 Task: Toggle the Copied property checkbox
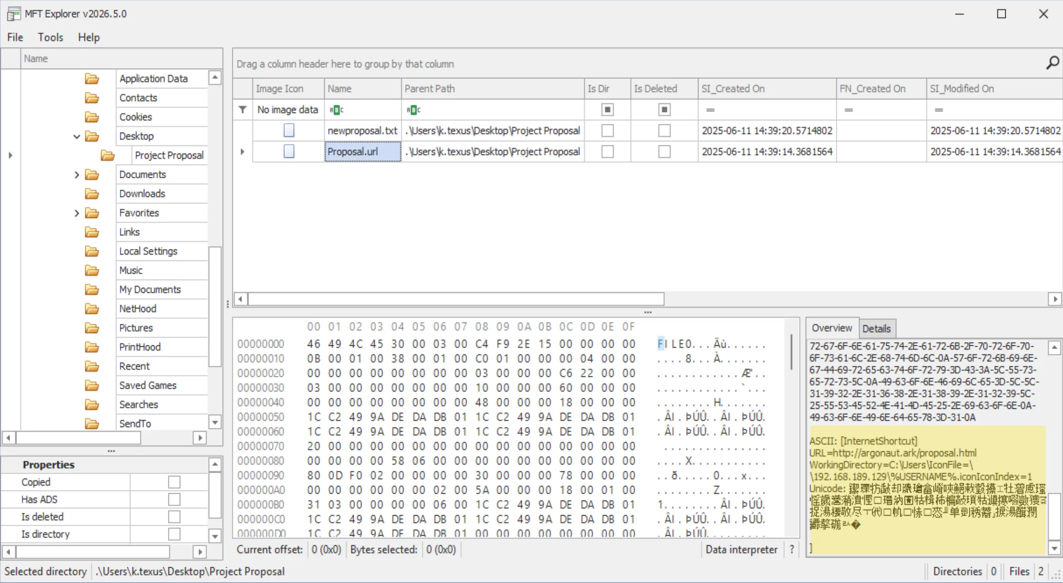[x=174, y=482]
